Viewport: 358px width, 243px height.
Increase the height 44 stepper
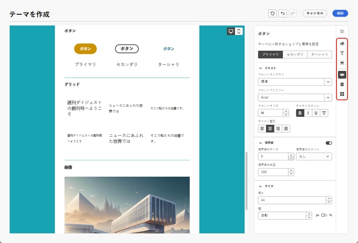[x=329, y=198]
